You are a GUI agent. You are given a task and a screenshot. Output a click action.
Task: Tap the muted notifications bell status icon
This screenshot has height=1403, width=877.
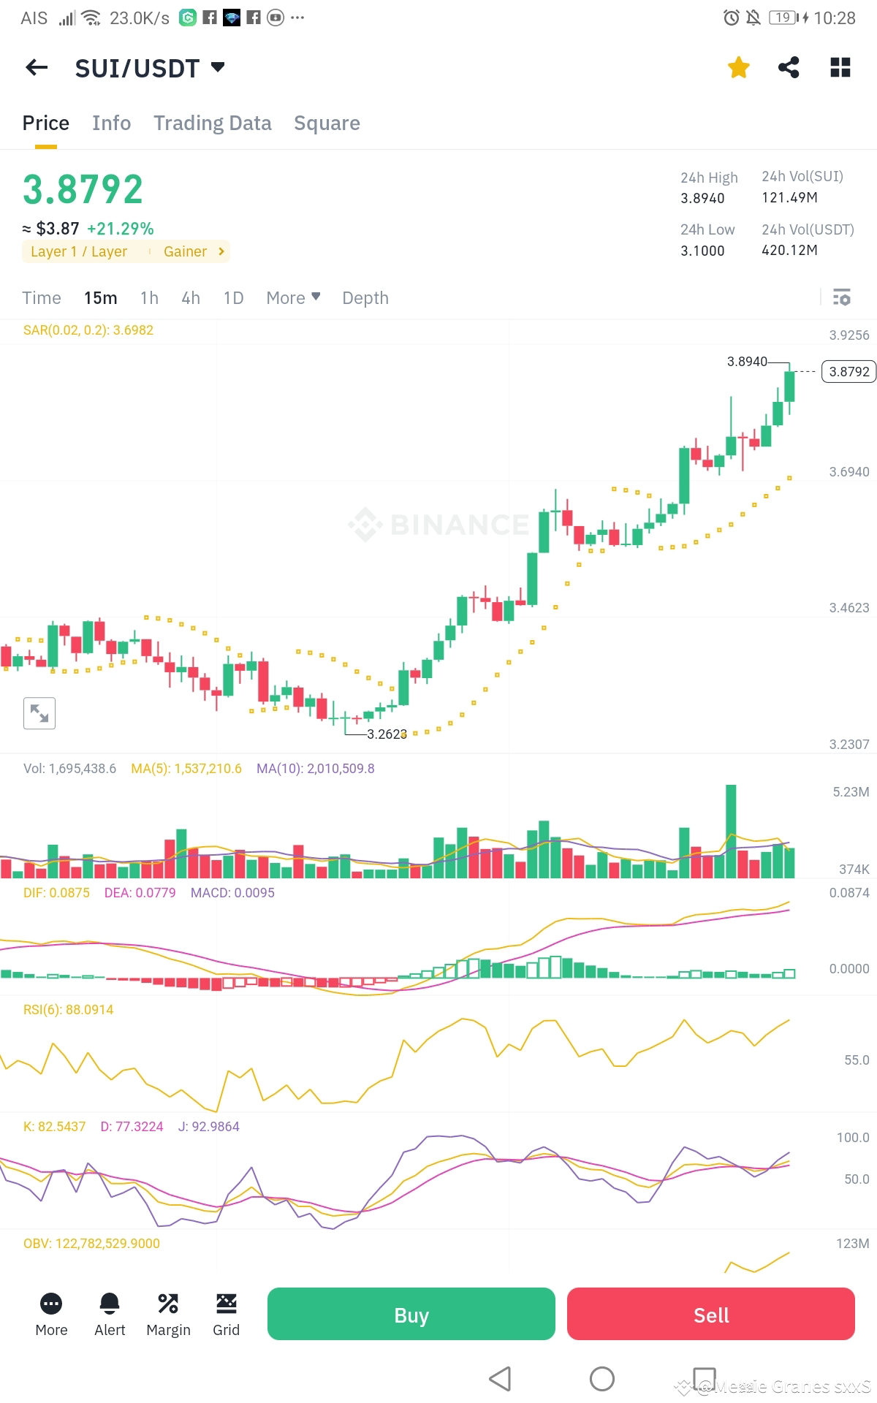point(753,18)
